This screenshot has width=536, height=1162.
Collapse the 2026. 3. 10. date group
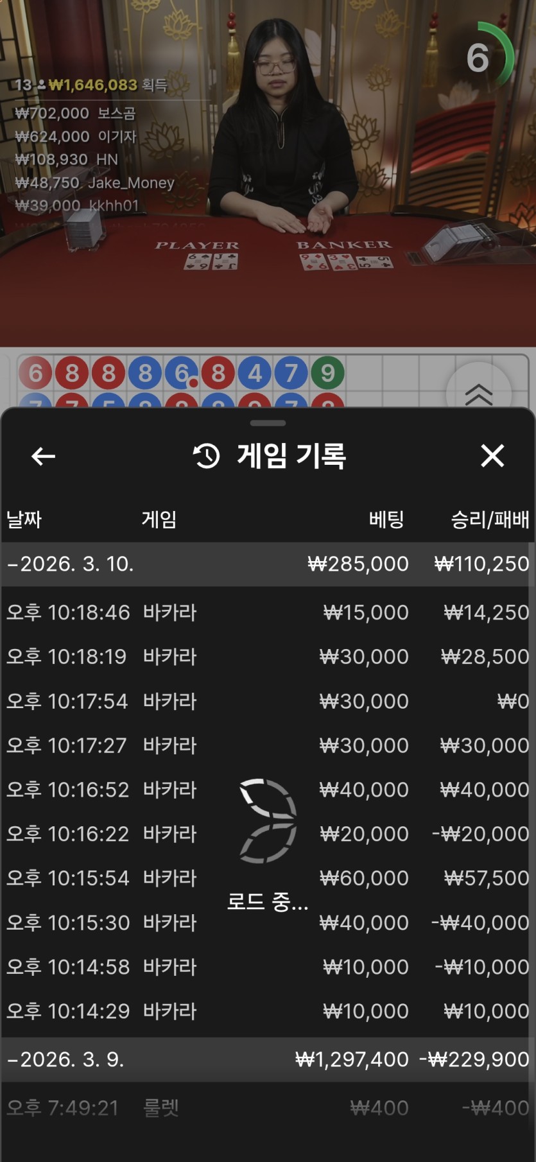click(268, 564)
